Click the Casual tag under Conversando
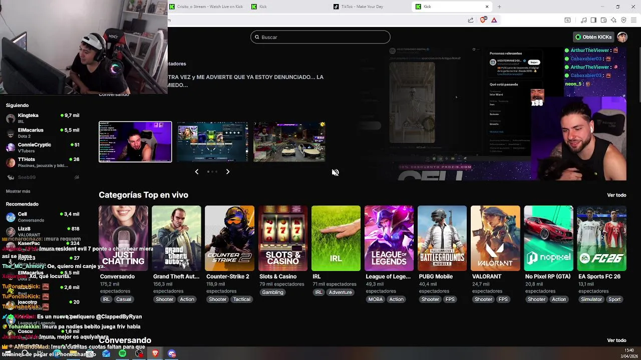 pos(124,299)
